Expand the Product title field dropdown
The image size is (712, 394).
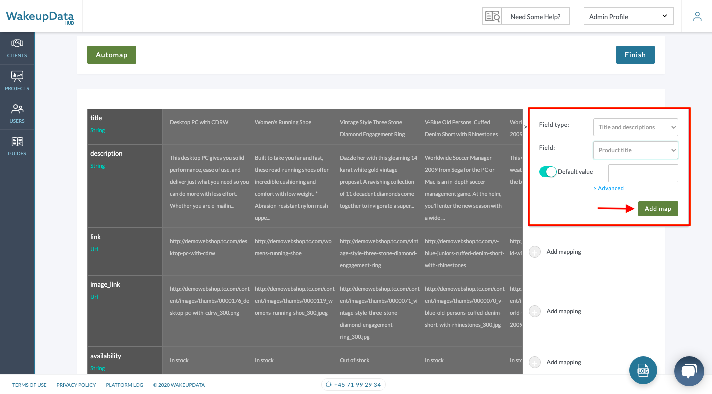pyautogui.click(x=635, y=150)
